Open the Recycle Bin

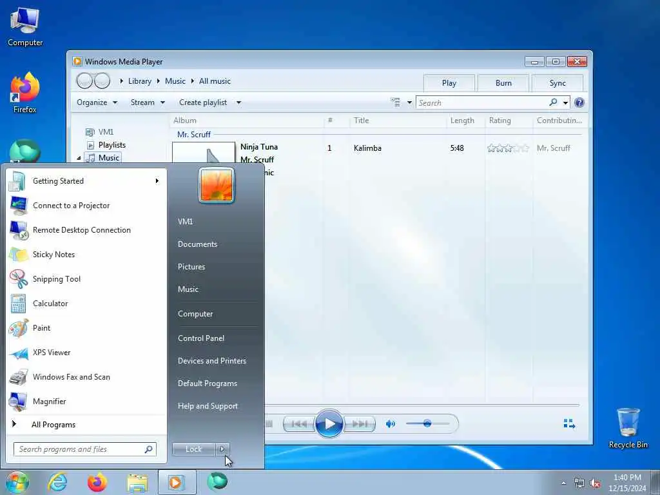coord(628,428)
